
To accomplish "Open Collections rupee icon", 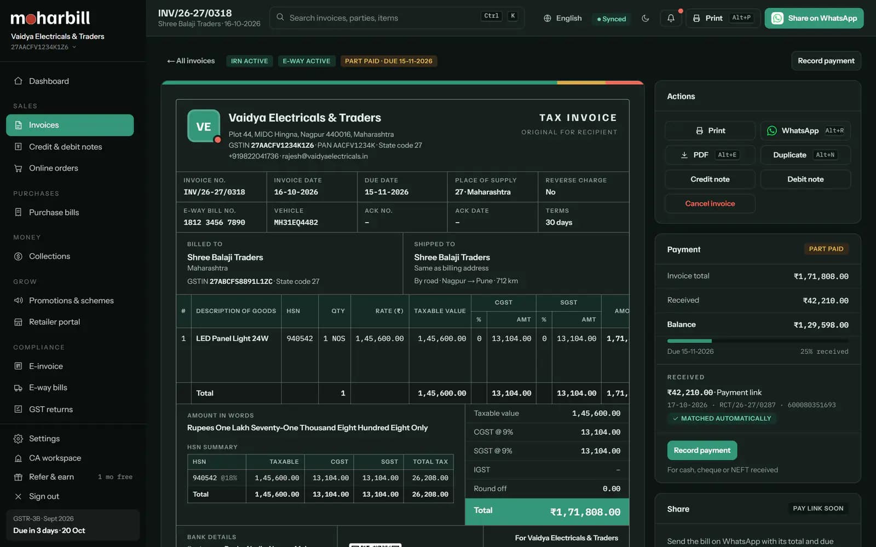I will pyautogui.click(x=18, y=256).
